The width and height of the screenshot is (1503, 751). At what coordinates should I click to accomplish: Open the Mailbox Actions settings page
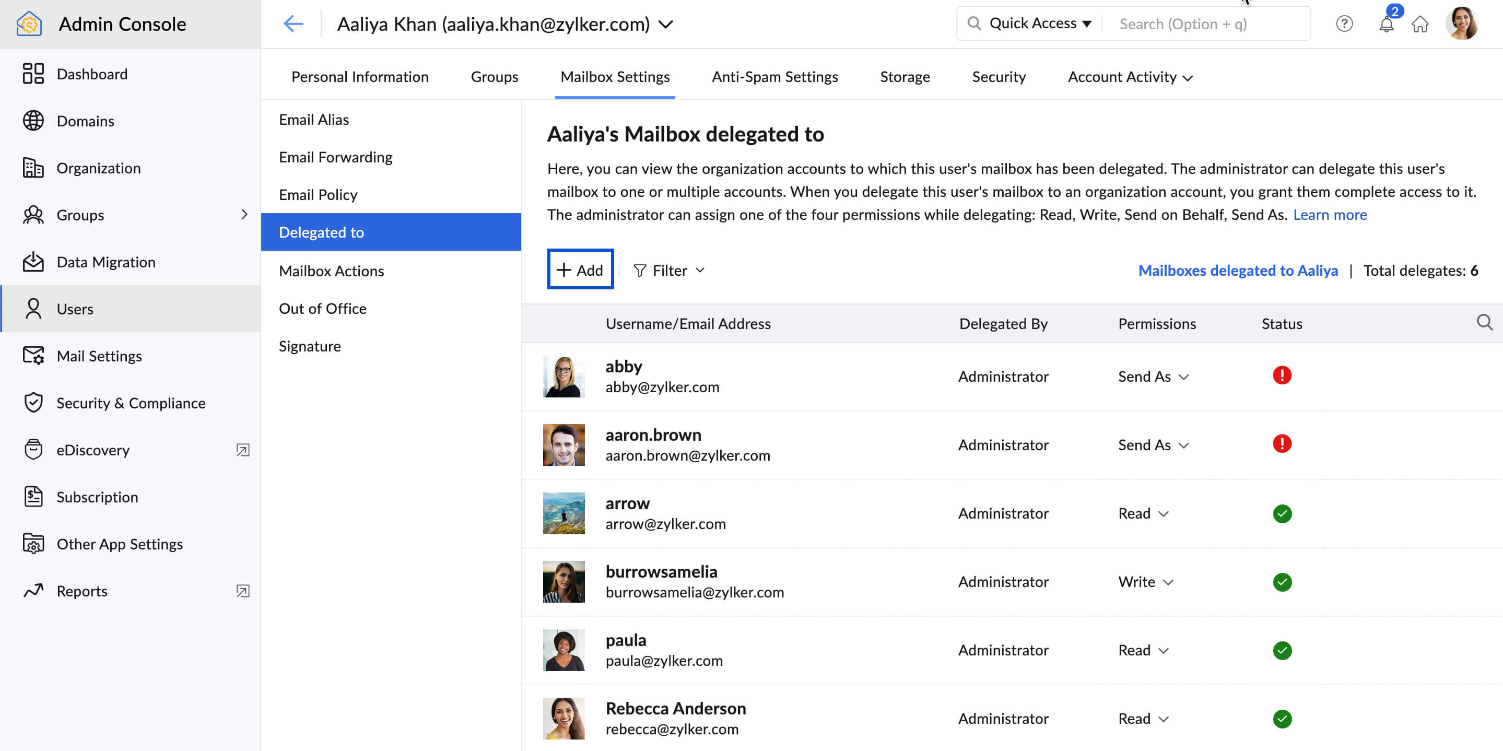332,270
